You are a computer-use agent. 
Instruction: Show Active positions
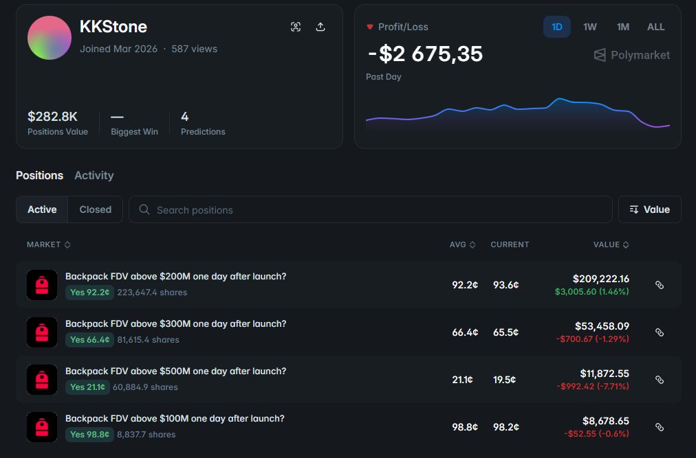click(42, 209)
